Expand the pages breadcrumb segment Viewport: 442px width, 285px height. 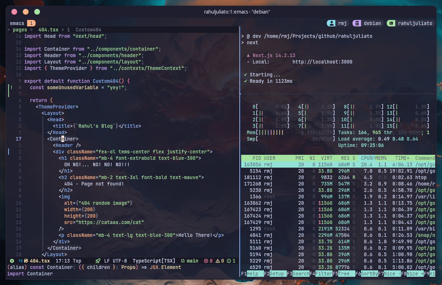pyautogui.click(x=20, y=30)
